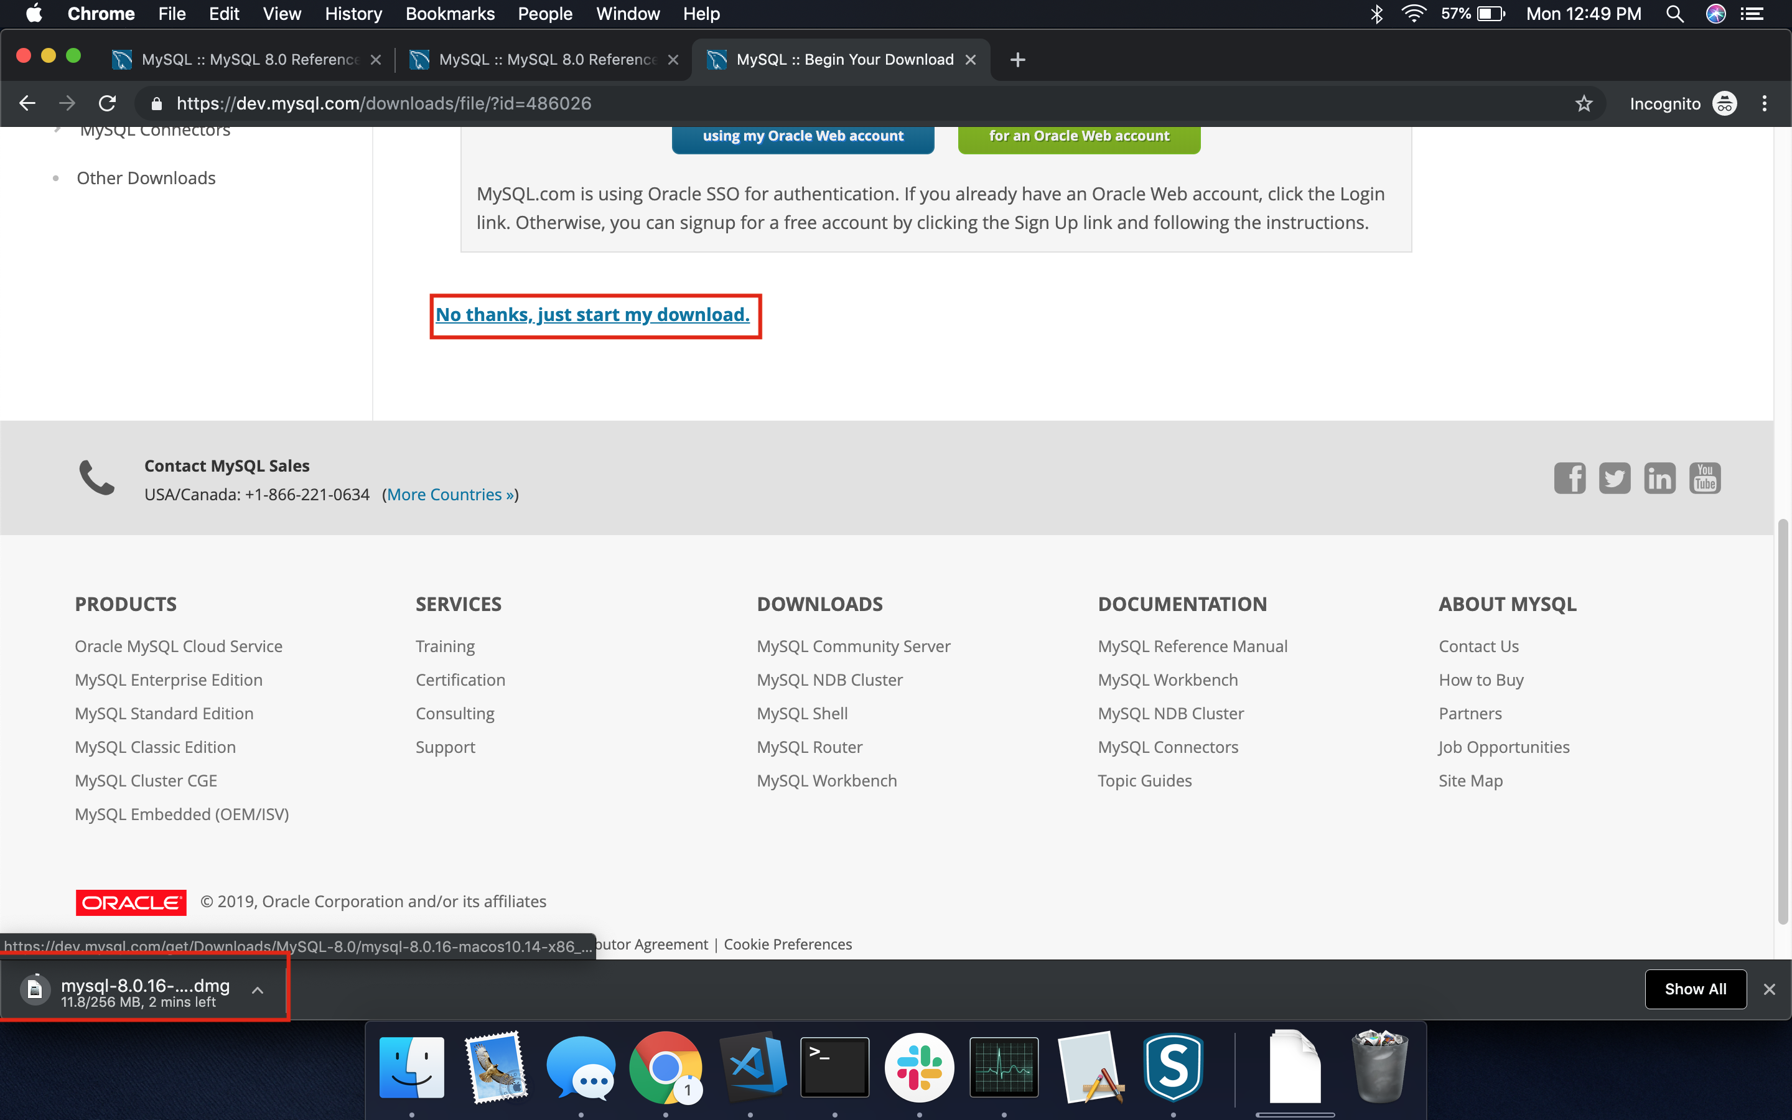This screenshot has width=1792, height=1120.
Task: Open the Downloads section in footer
Action: pos(818,602)
